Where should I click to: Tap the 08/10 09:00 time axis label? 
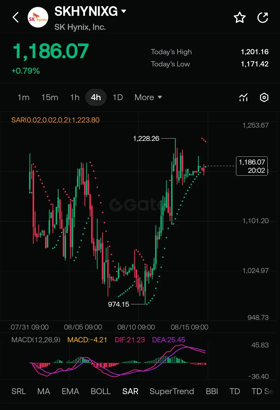click(x=136, y=327)
